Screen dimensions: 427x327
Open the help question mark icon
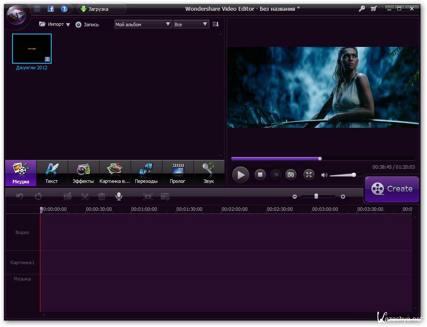[x=64, y=9]
